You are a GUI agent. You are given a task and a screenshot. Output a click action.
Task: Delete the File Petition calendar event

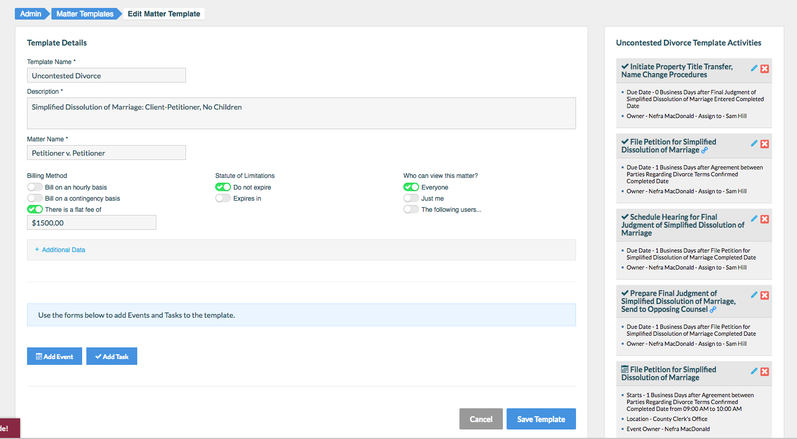765,372
